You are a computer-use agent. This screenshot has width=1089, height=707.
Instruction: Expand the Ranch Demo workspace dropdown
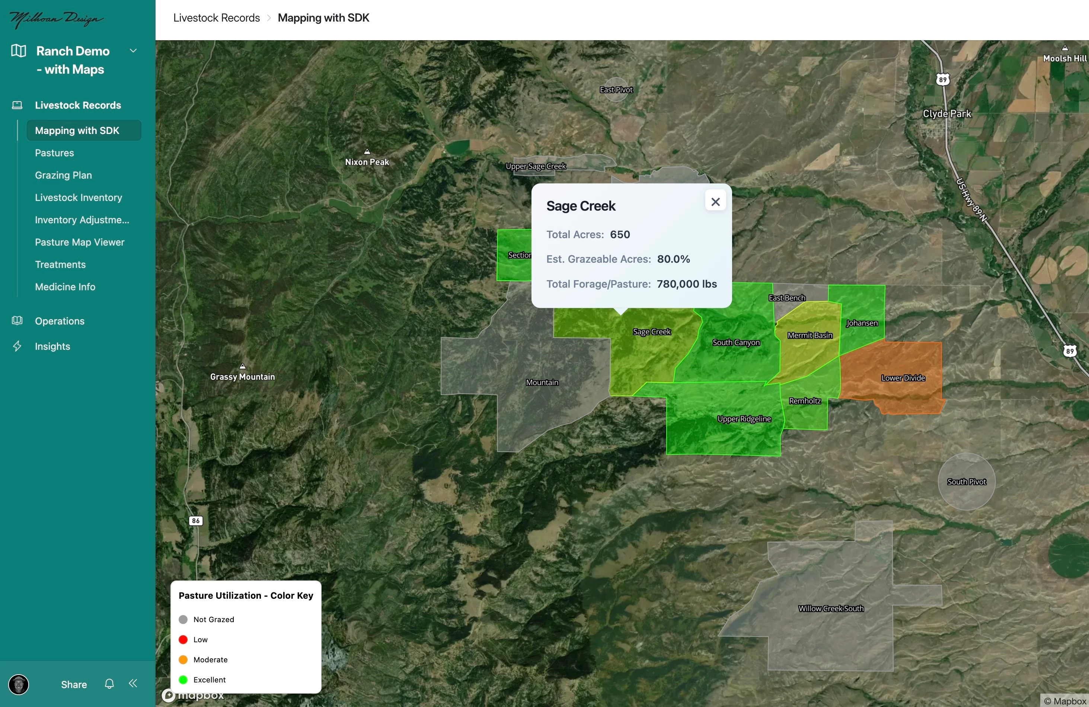[x=133, y=51]
